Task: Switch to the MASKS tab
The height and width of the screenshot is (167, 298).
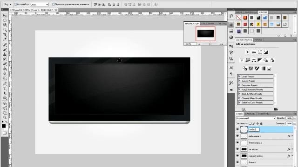Action: [258, 40]
